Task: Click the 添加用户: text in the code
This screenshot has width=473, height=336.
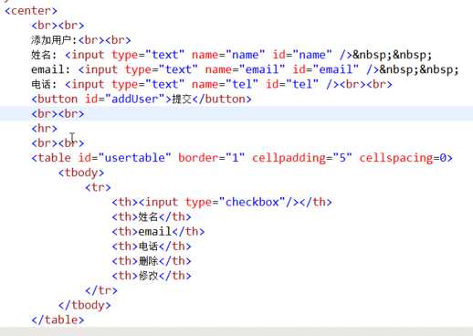Action: point(54,40)
